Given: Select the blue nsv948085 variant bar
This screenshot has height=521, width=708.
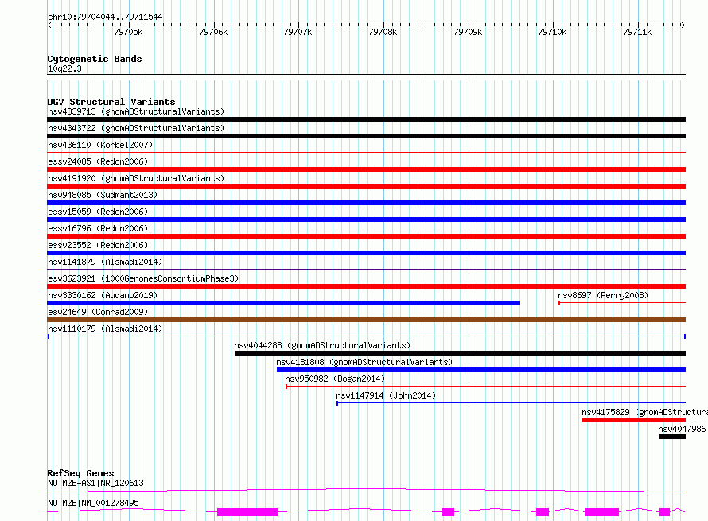Looking at the screenshot, I should point(366,203).
